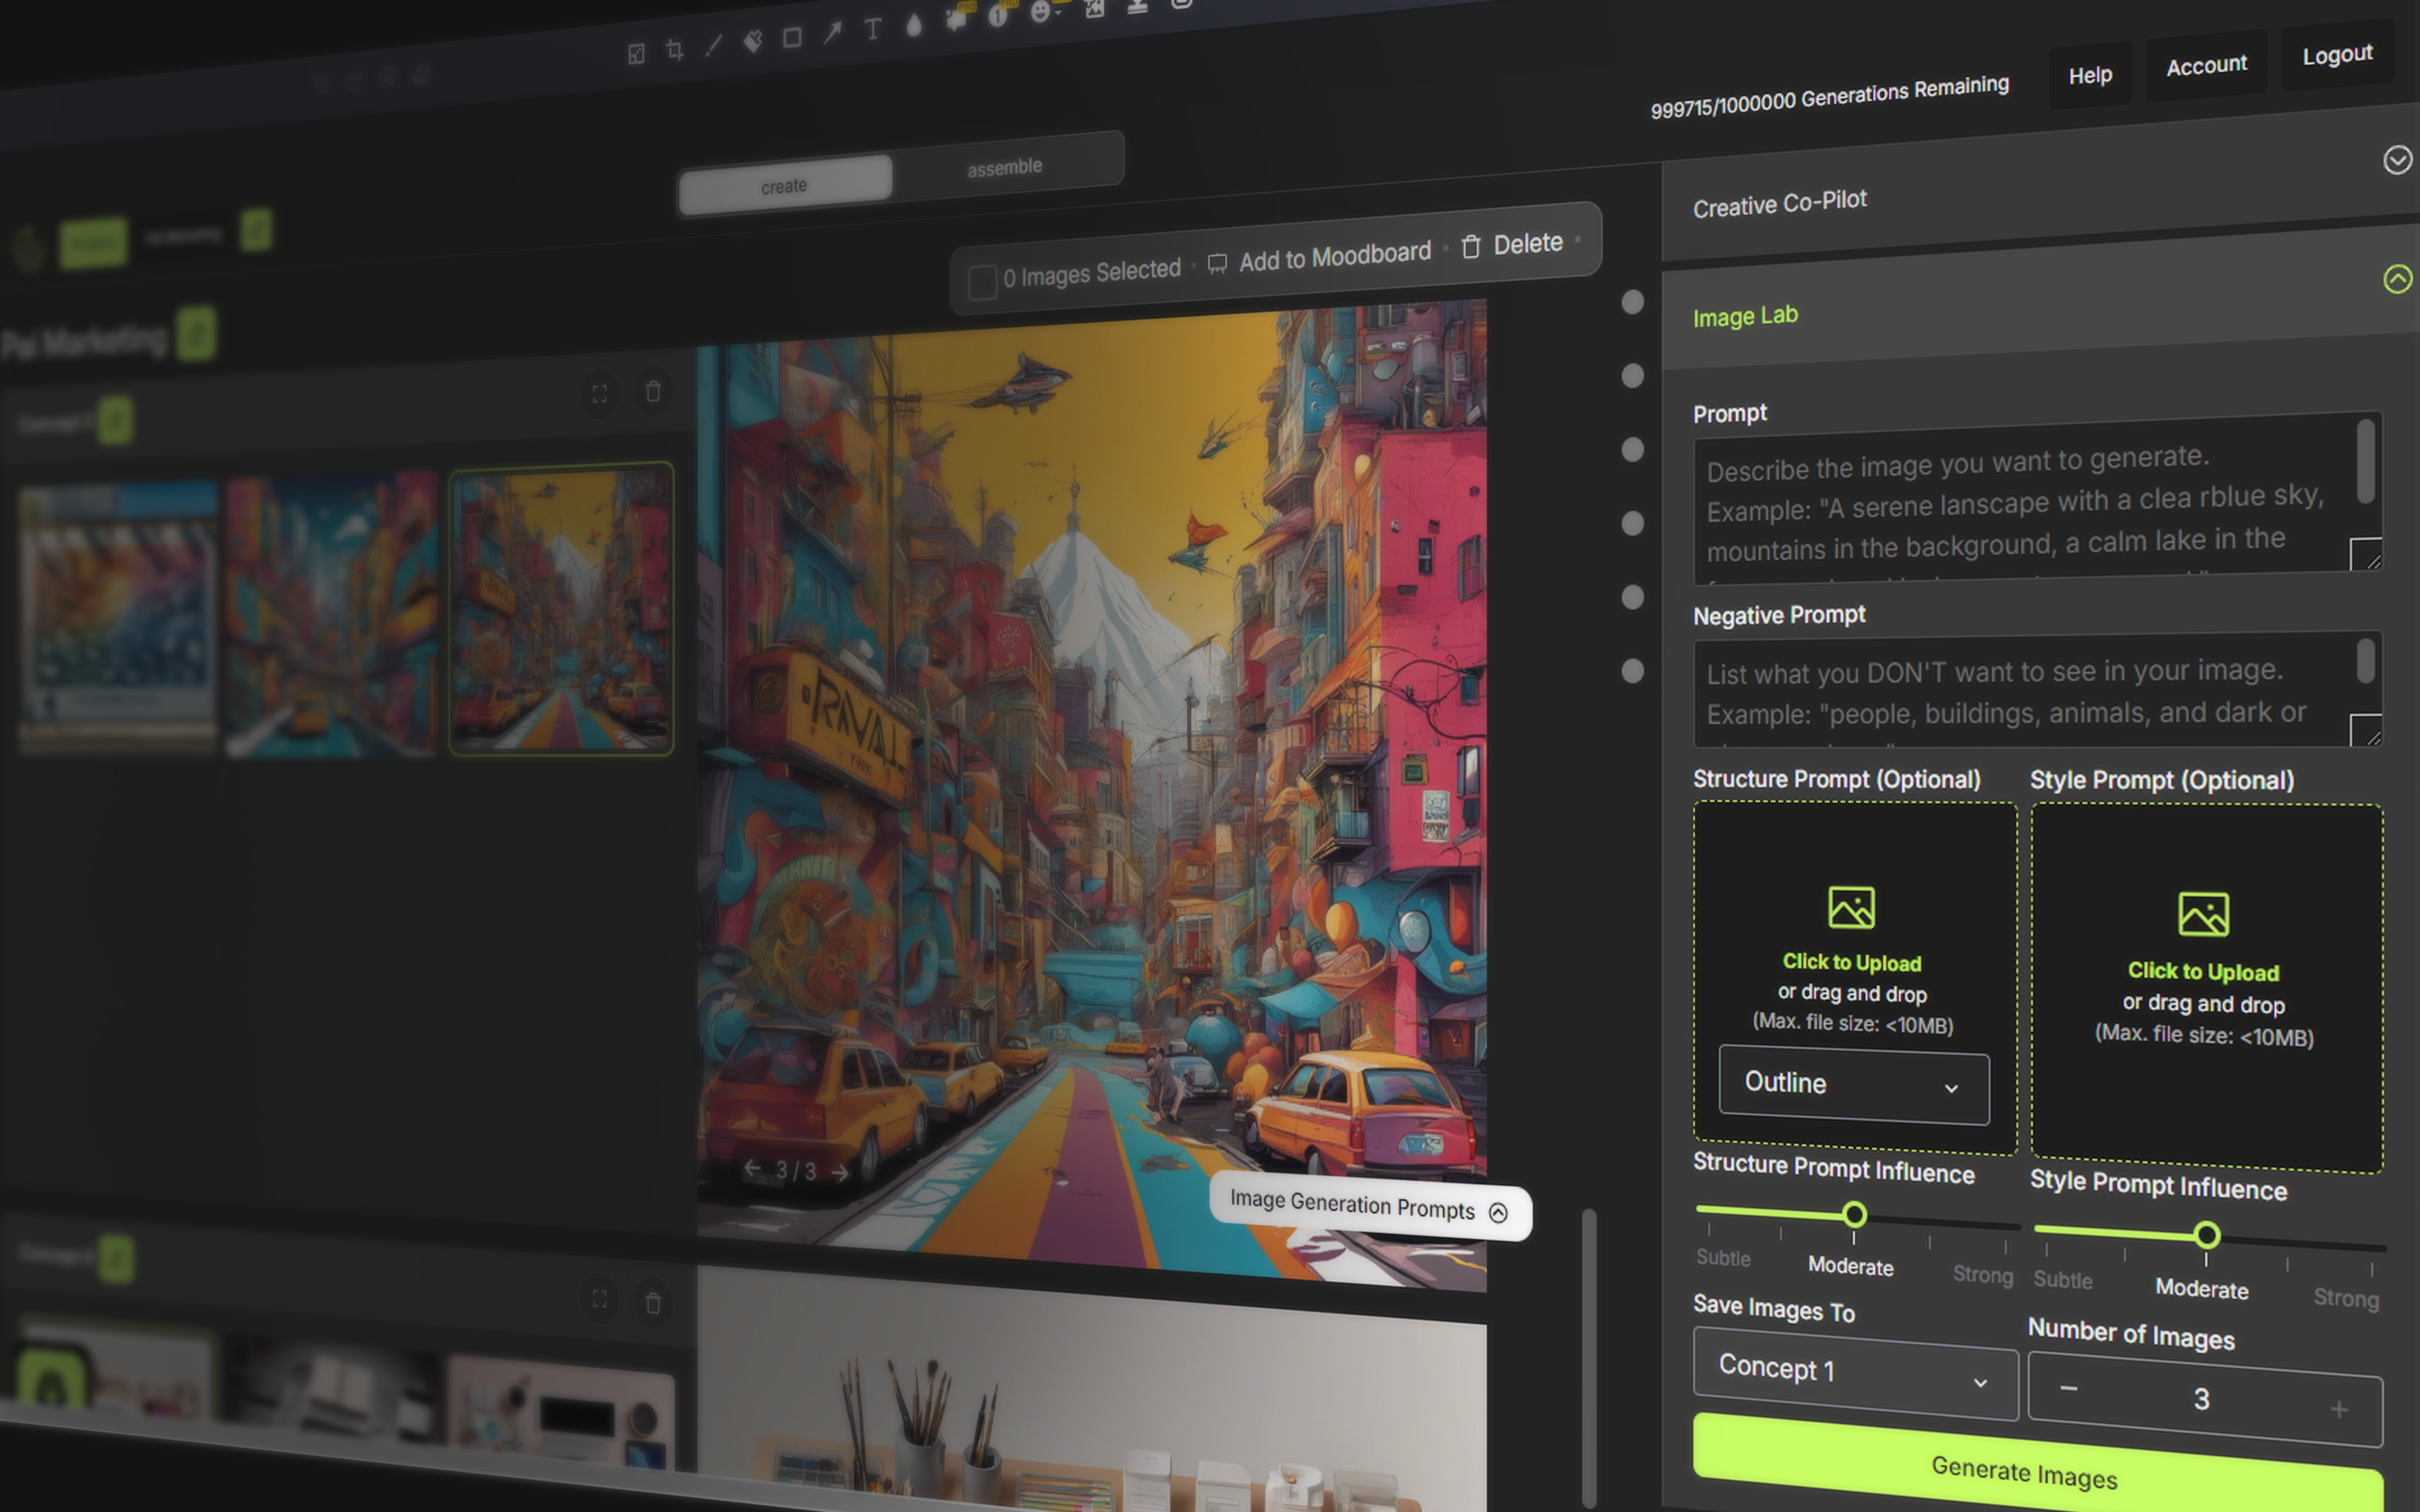
Task: Collapse the Image Generation Prompts panel
Action: pos(1497,1213)
